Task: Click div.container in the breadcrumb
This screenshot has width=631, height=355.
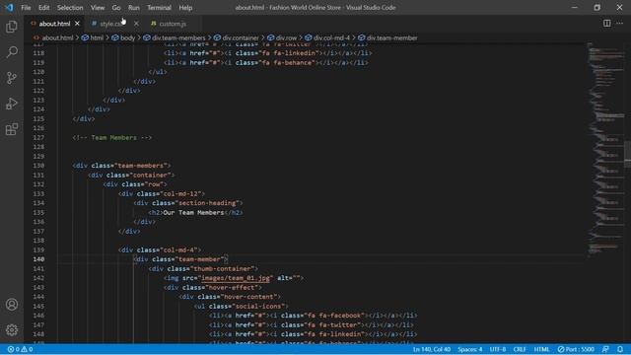Action: 241,37
